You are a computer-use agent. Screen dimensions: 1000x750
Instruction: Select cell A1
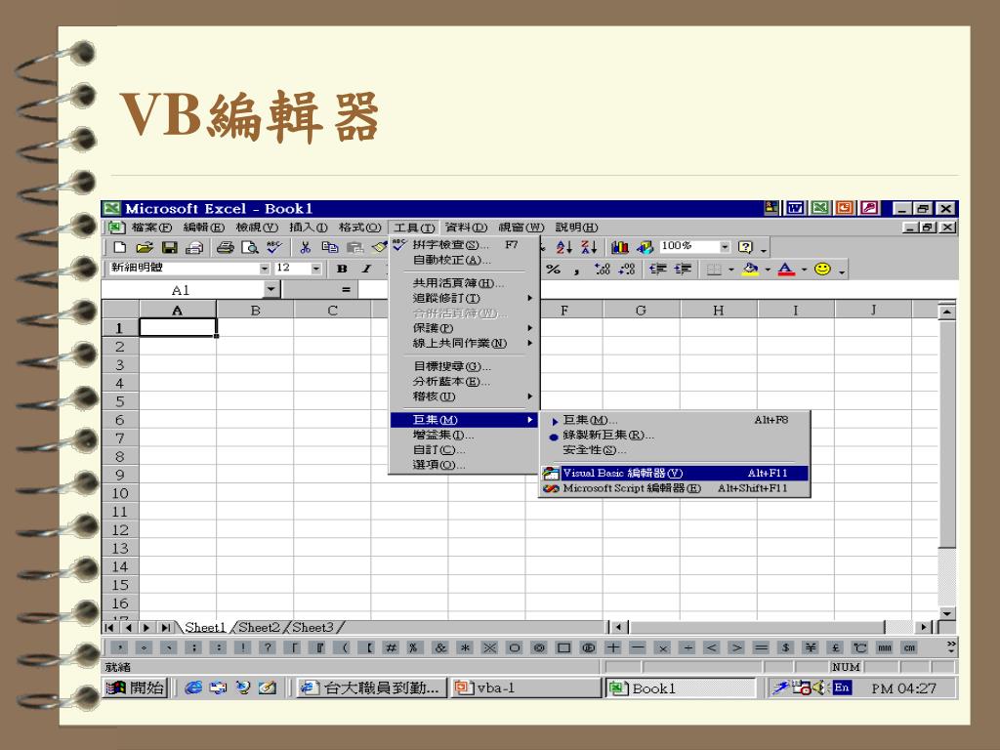[x=178, y=328]
